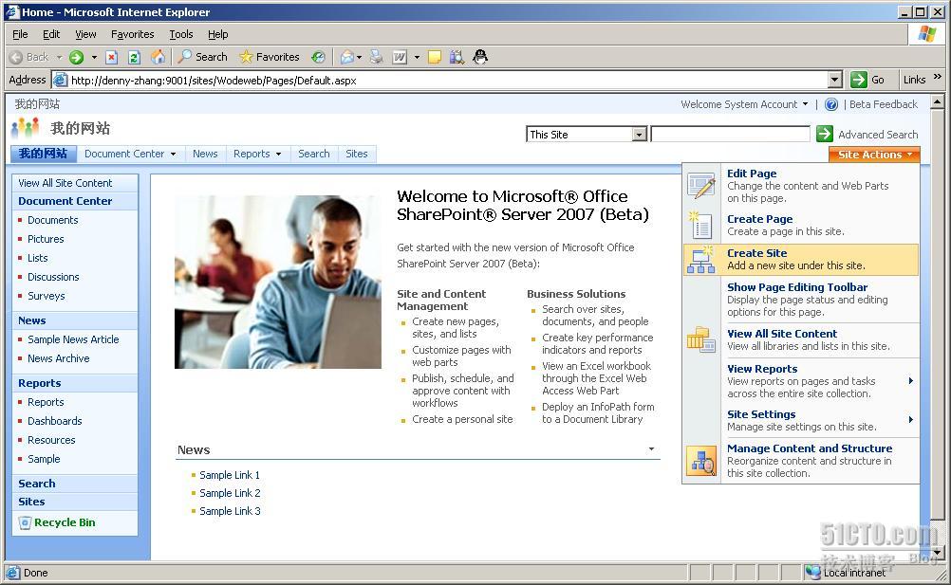Screen dimensions: 951x585
Task: Open the View menu
Action: 85,34
